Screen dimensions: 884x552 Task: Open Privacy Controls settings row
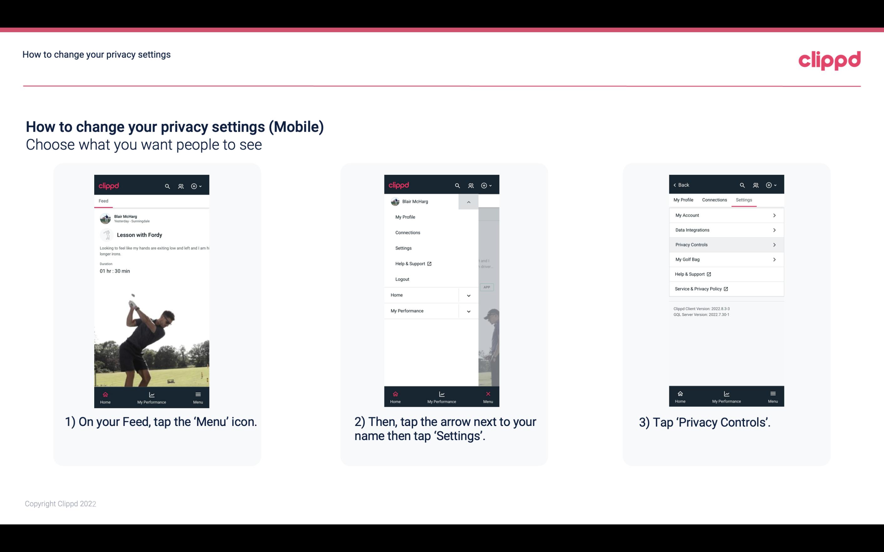(726, 244)
